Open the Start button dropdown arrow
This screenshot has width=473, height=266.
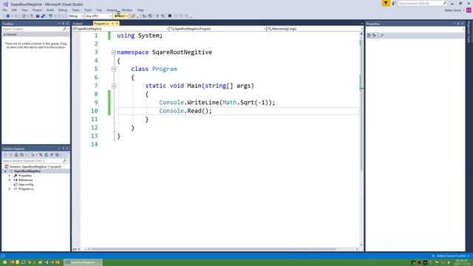127,16
